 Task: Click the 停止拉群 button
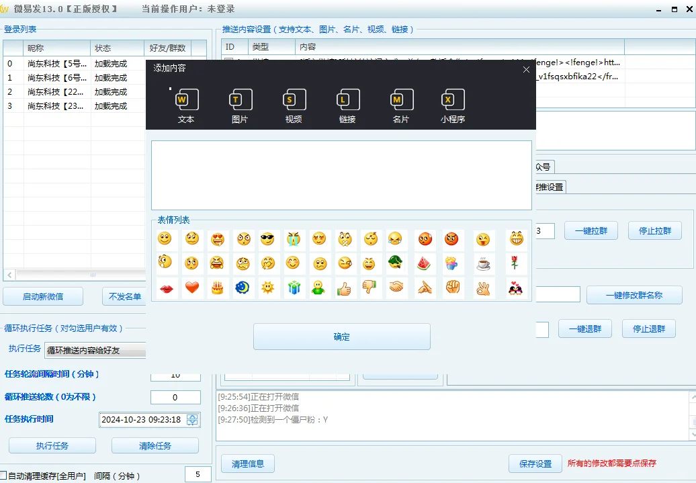[x=655, y=231]
